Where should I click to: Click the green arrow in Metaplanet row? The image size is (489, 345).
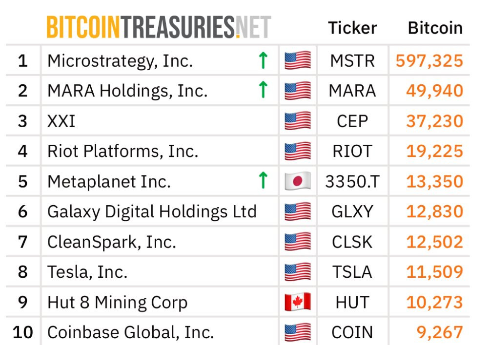pyautogui.click(x=263, y=180)
